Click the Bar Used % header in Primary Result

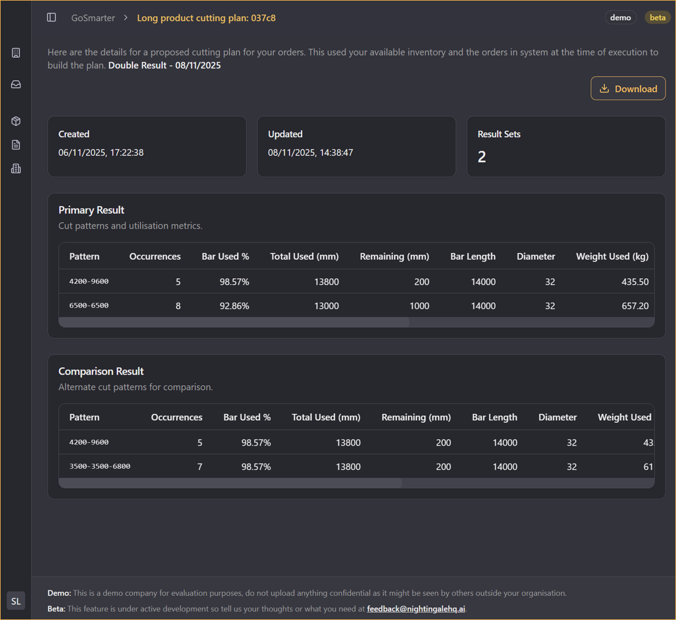(225, 256)
